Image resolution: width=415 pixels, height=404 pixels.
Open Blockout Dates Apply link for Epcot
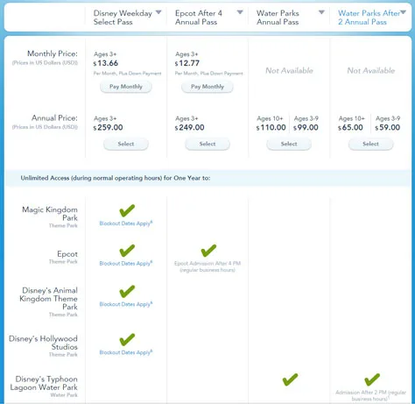[x=126, y=264]
